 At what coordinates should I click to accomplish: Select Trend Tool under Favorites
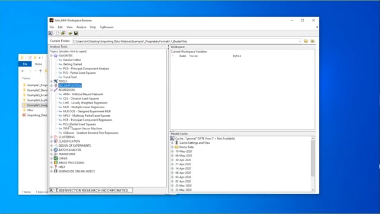[70, 77]
